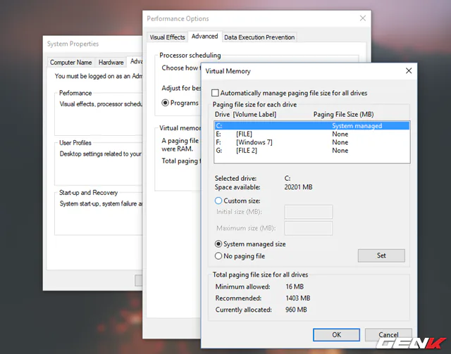Select drive F: [Windows 7] row
Image resolution: width=451 pixels, height=354 pixels.
(312, 142)
